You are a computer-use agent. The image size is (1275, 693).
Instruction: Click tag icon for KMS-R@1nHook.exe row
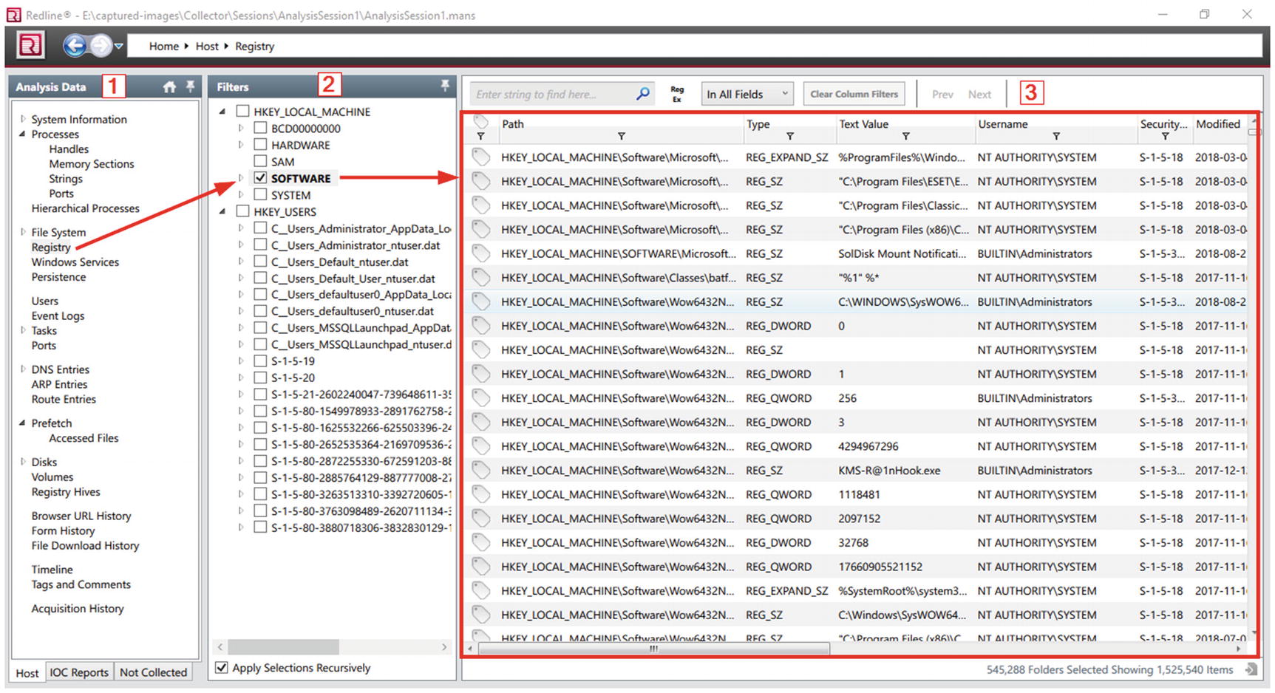481,470
